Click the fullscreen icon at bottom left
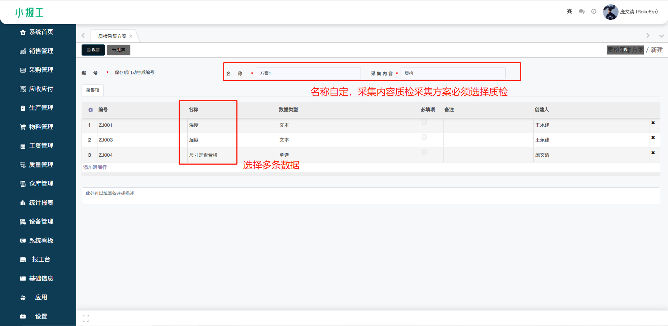 point(86,318)
